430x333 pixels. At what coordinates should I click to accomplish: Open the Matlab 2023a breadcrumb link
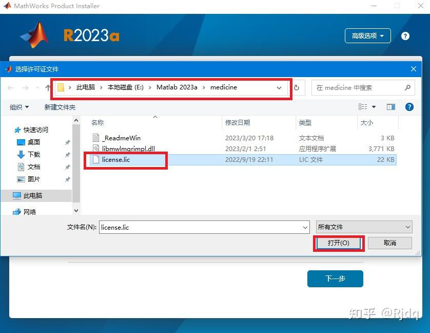pos(177,87)
